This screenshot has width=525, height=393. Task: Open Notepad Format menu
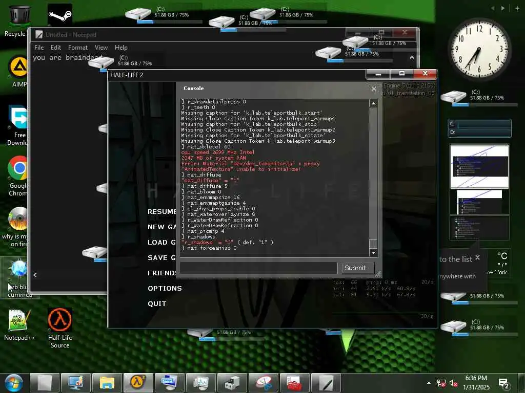78,48
